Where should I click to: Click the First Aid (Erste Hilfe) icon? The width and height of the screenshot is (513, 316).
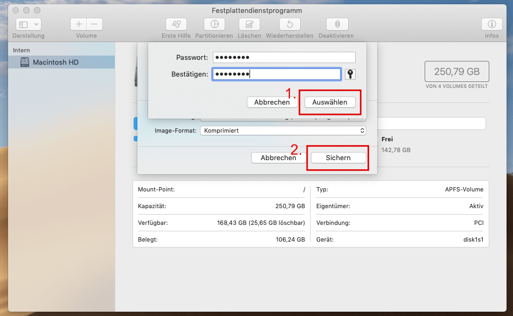[x=176, y=24]
